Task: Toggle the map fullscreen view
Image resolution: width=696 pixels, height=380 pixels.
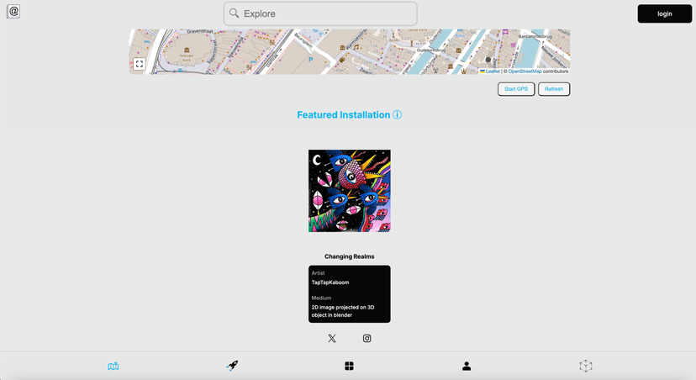Action: tap(140, 64)
